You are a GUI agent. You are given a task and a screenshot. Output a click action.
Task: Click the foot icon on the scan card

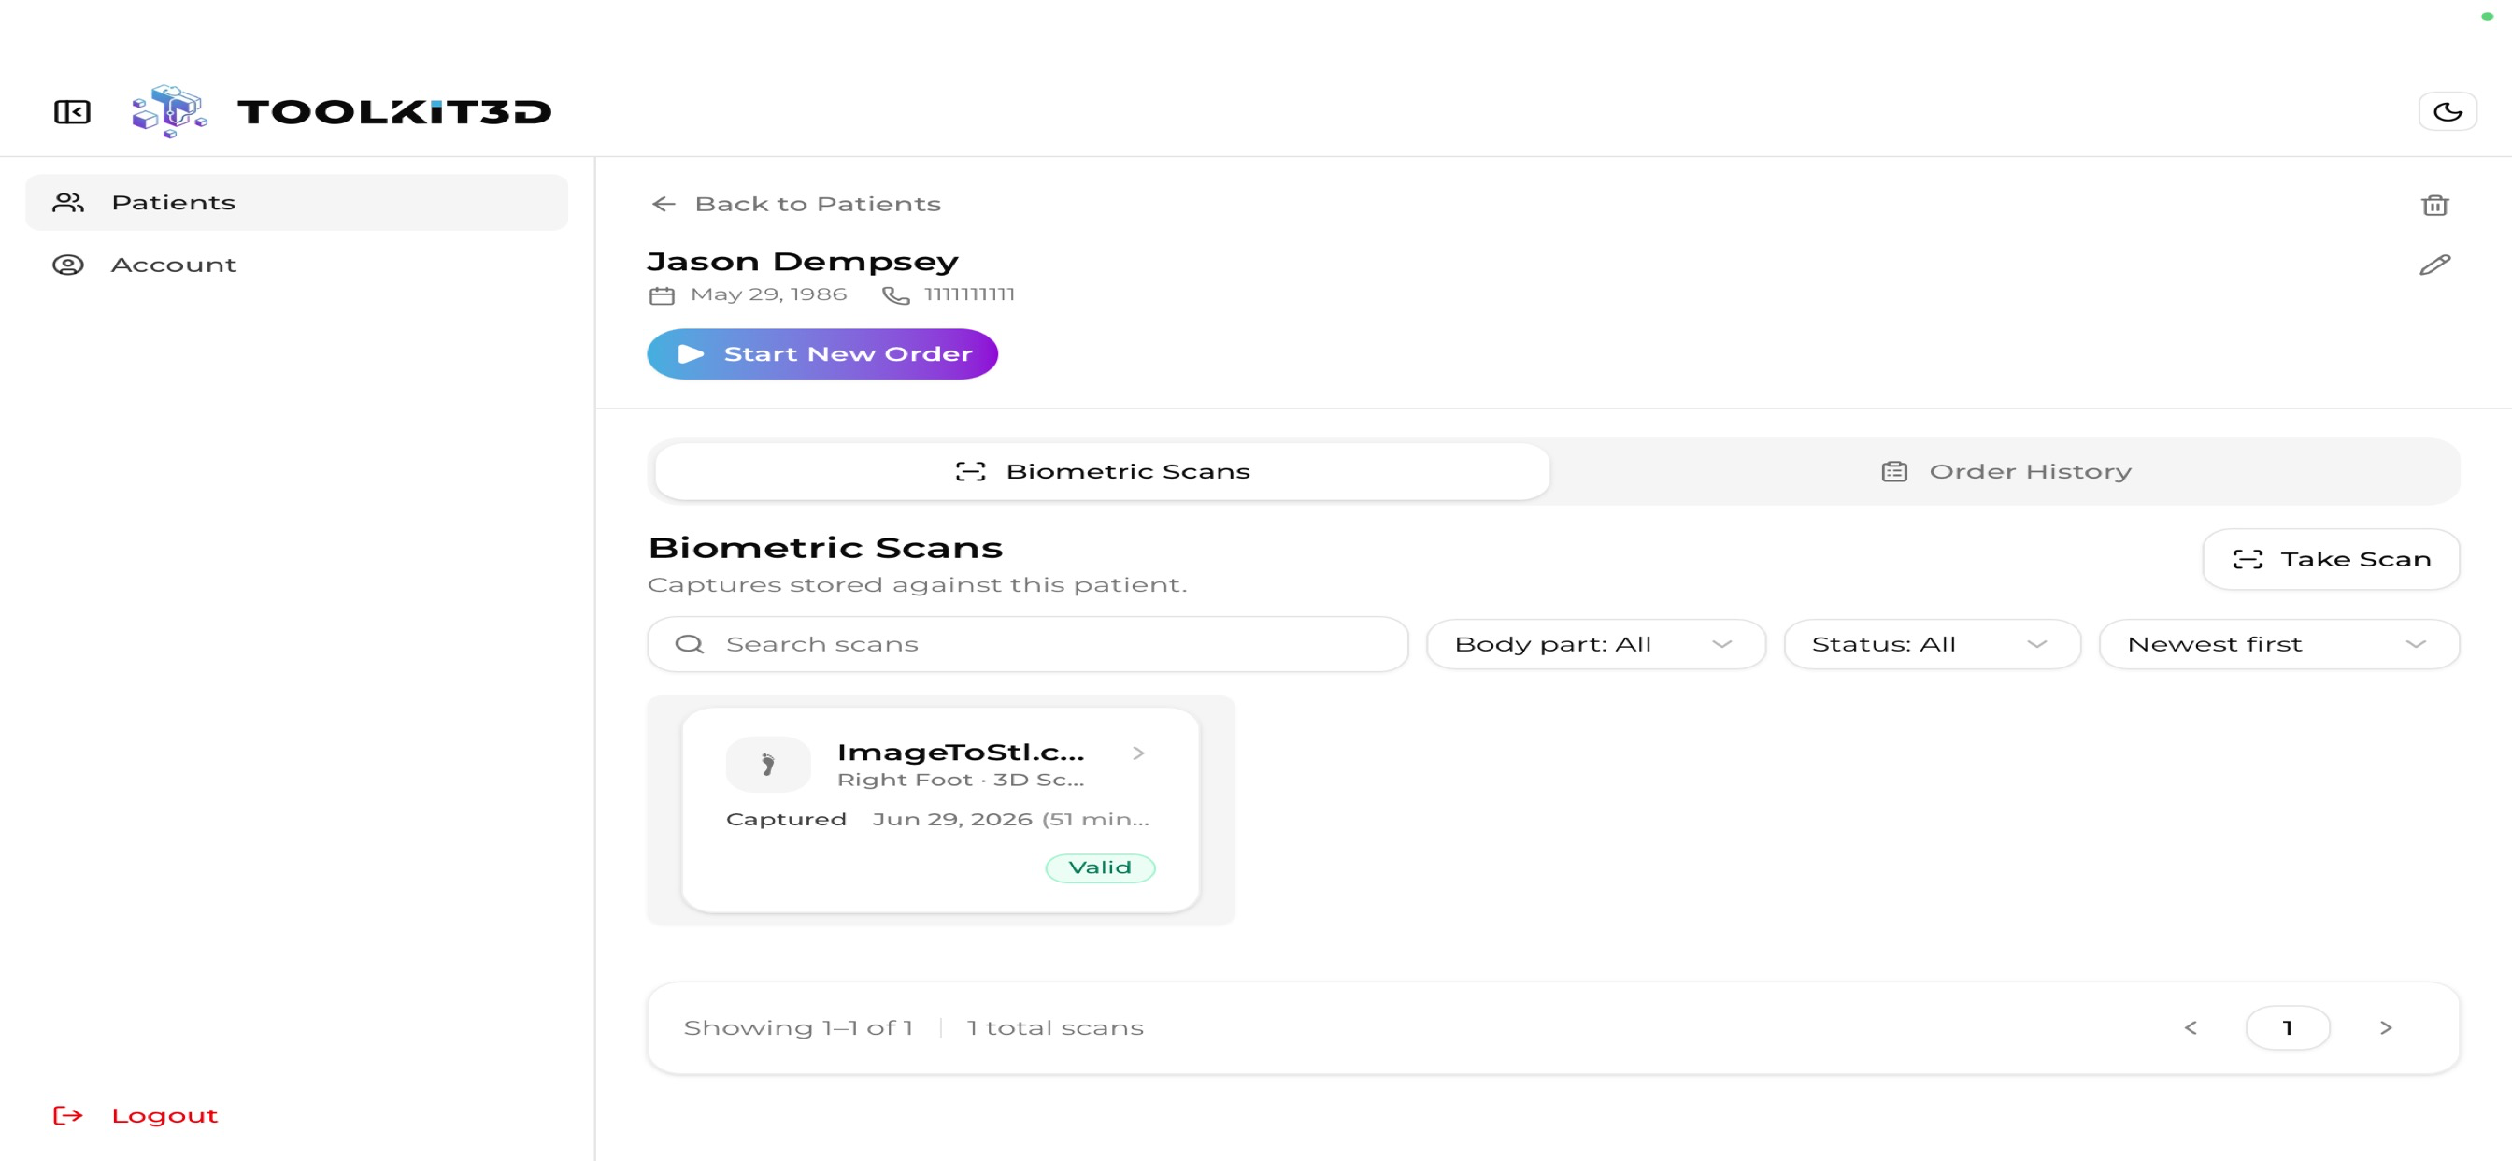click(x=768, y=764)
